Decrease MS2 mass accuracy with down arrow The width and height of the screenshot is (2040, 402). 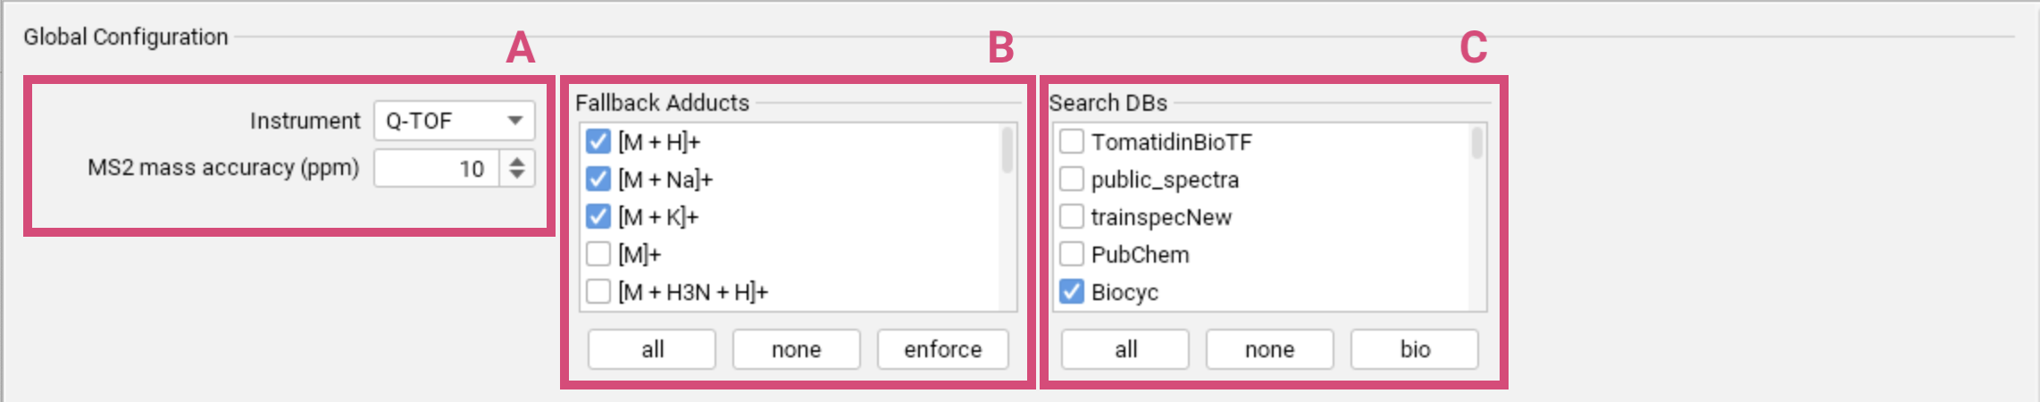[x=517, y=176]
